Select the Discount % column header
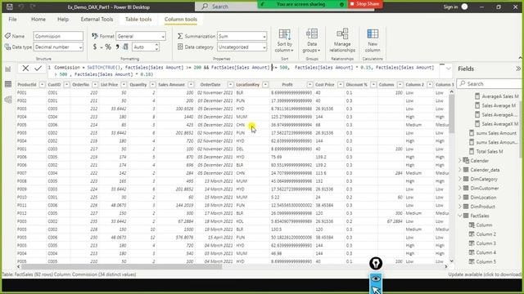524x294 pixels. coord(357,85)
